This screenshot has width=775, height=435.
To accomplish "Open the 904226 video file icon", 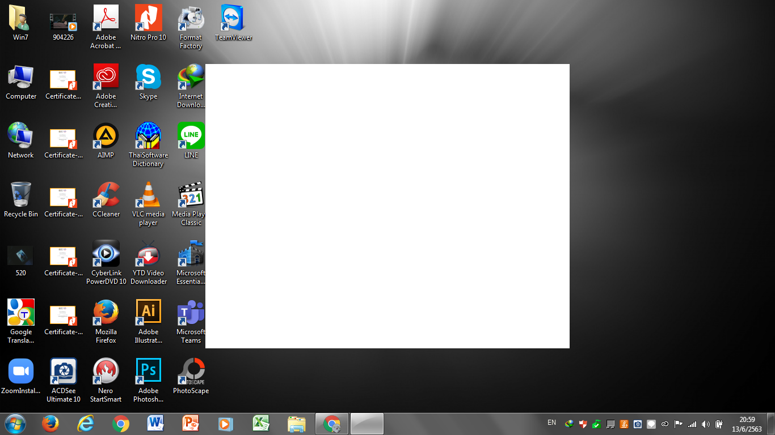I will [x=64, y=23].
